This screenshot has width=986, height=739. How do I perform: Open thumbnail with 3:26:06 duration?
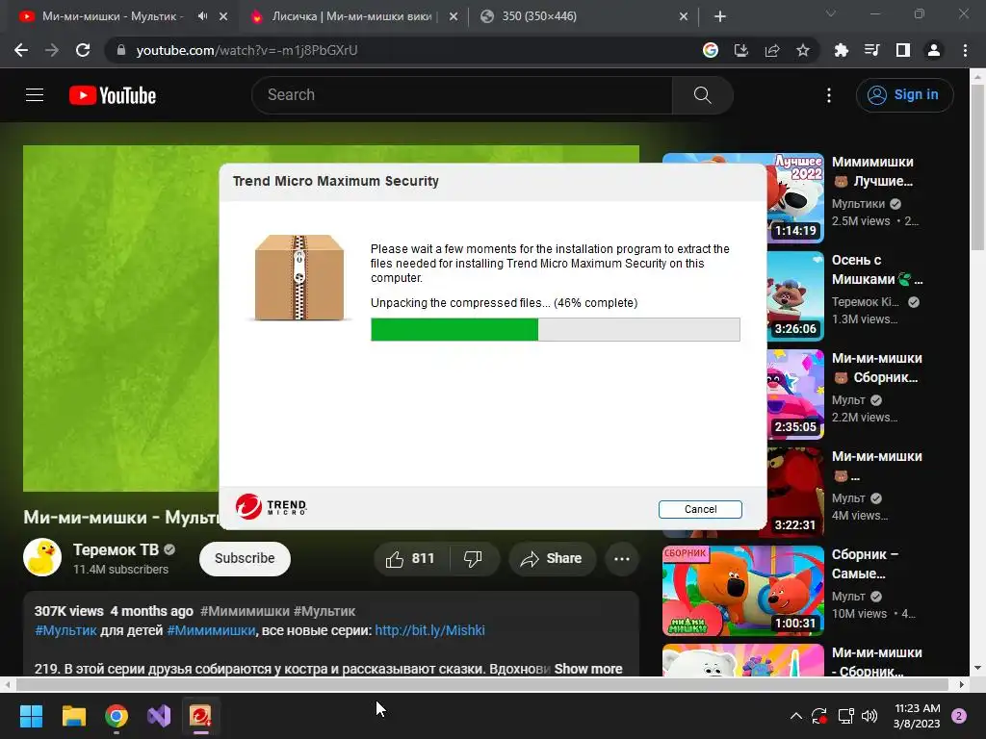[795, 296]
